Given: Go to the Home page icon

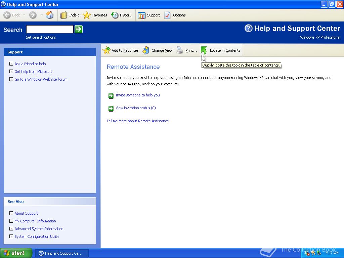Looking at the screenshot, I should click(x=50, y=15).
